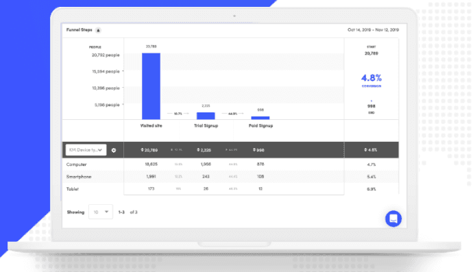The height and width of the screenshot is (272, 473).
Task: Click the 173 Tablet visitors cell
Action: 151,189
